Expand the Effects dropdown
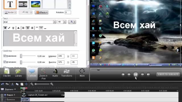The height and width of the screenshot is (102, 182). (x=42, y=12)
